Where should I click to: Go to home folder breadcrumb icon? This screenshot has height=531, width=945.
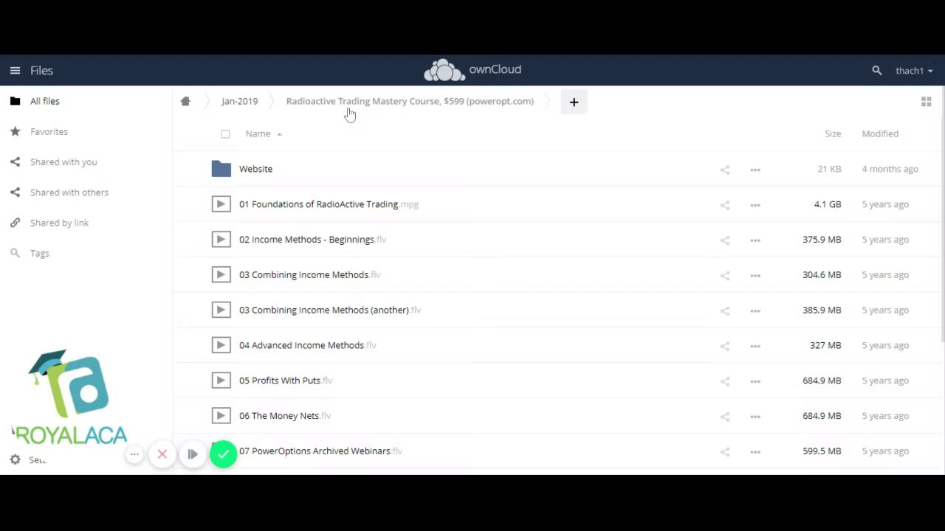pos(185,101)
